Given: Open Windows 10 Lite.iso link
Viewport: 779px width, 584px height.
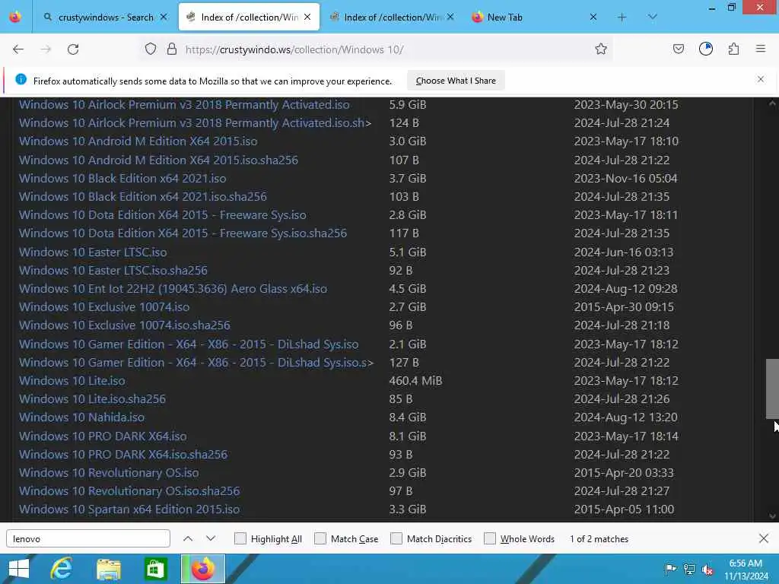Looking at the screenshot, I should [72, 381].
